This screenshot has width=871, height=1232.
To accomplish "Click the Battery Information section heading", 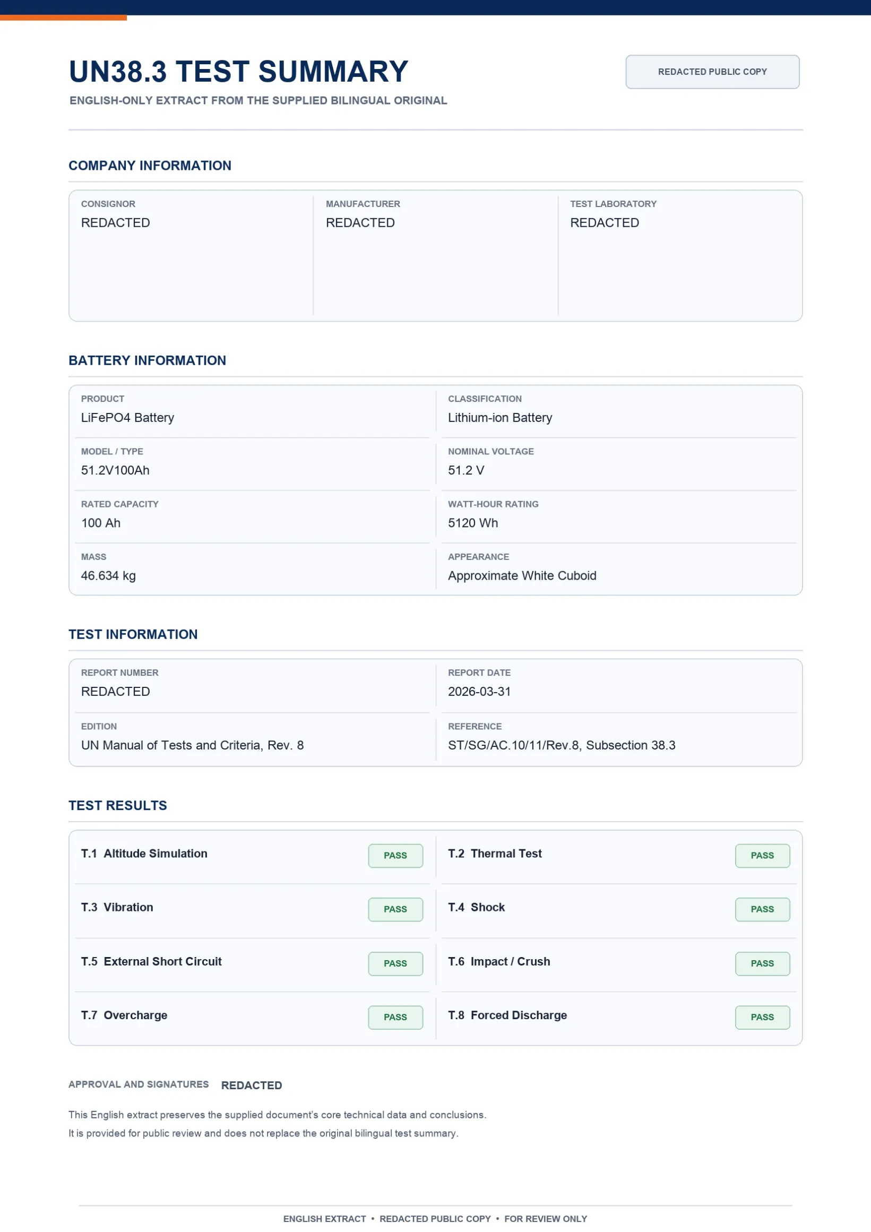I will click(147, 360).
